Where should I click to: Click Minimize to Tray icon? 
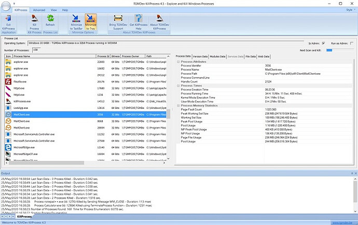coord(91,18)
